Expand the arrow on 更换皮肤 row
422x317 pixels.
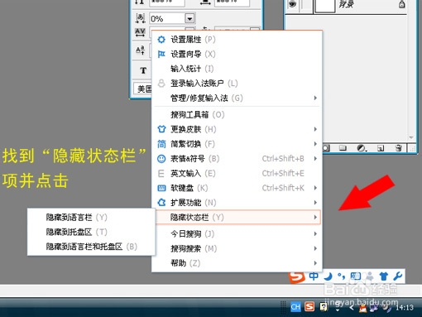click(315, 129)
